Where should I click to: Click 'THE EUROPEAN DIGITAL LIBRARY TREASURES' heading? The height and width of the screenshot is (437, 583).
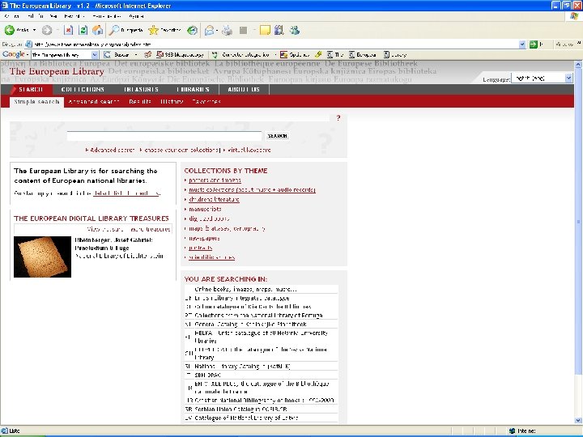coord(91,218)
